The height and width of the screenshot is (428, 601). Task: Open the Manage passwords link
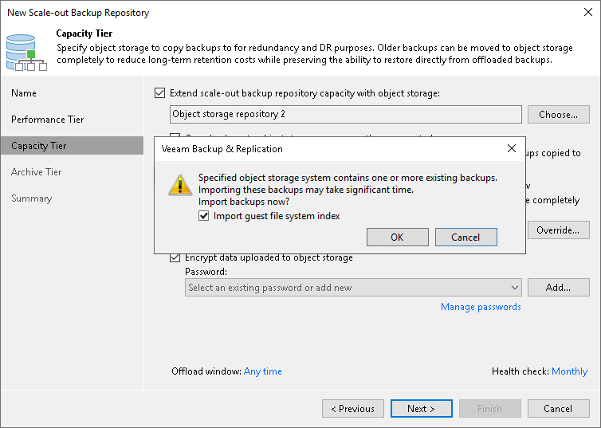click(481, 307)
